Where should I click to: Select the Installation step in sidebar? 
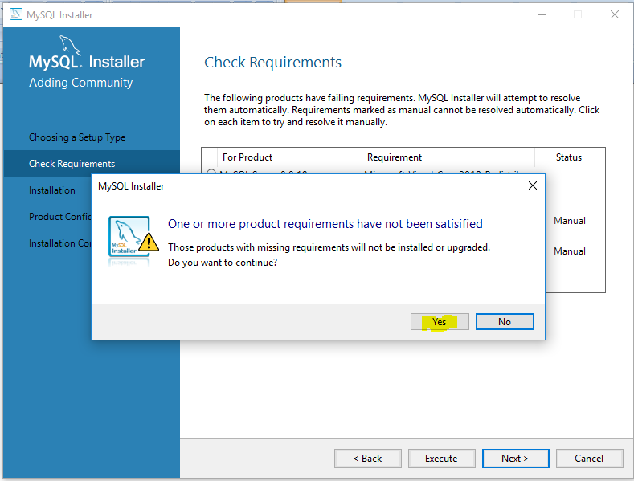pyautogui.click(x=52, y=190)
